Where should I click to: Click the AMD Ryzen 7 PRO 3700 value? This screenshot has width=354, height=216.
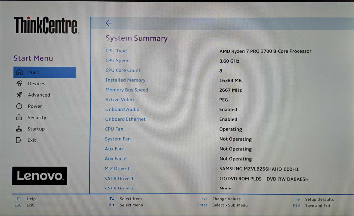[x=265, y=51]
